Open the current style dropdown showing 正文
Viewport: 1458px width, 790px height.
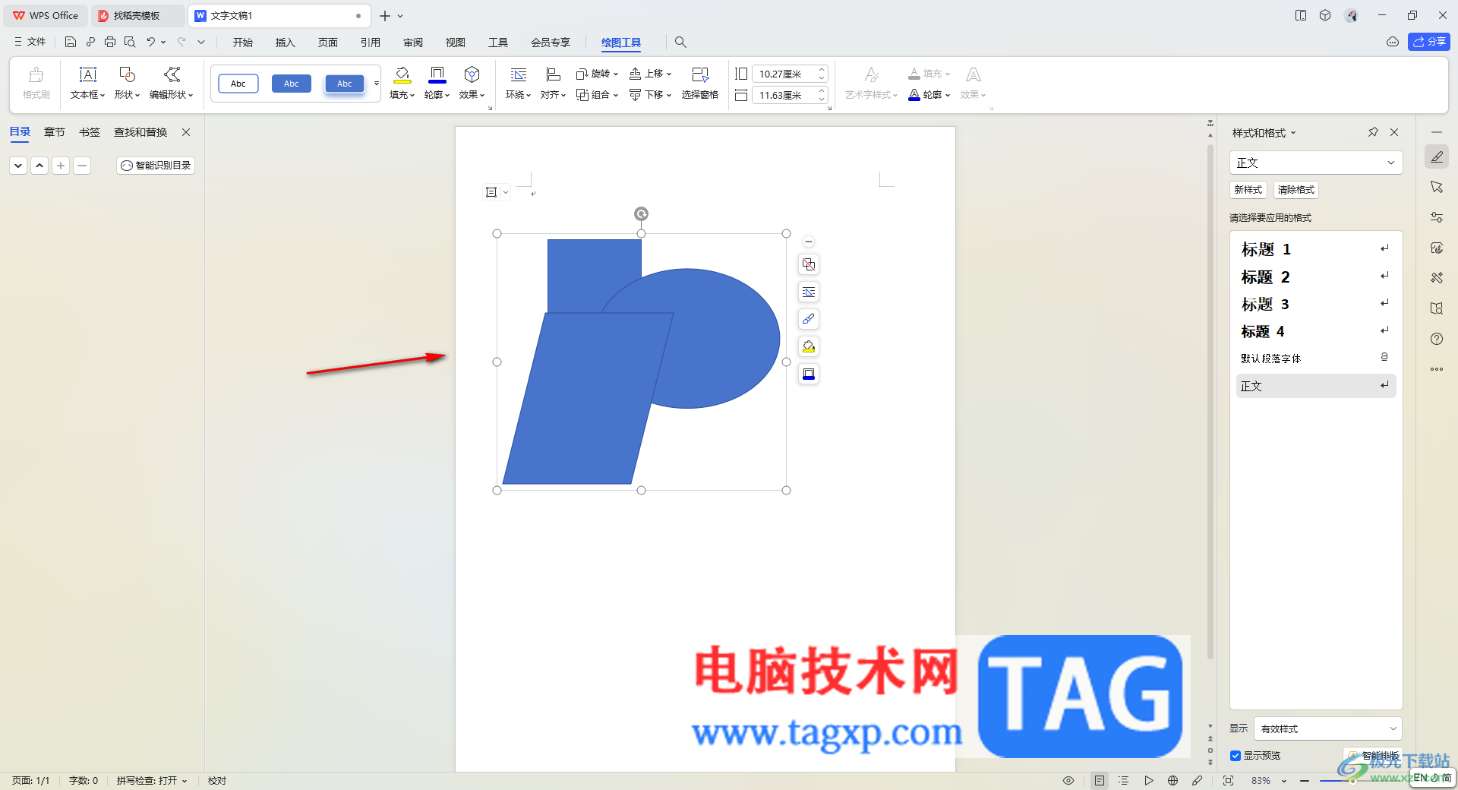coord(1315,163)
